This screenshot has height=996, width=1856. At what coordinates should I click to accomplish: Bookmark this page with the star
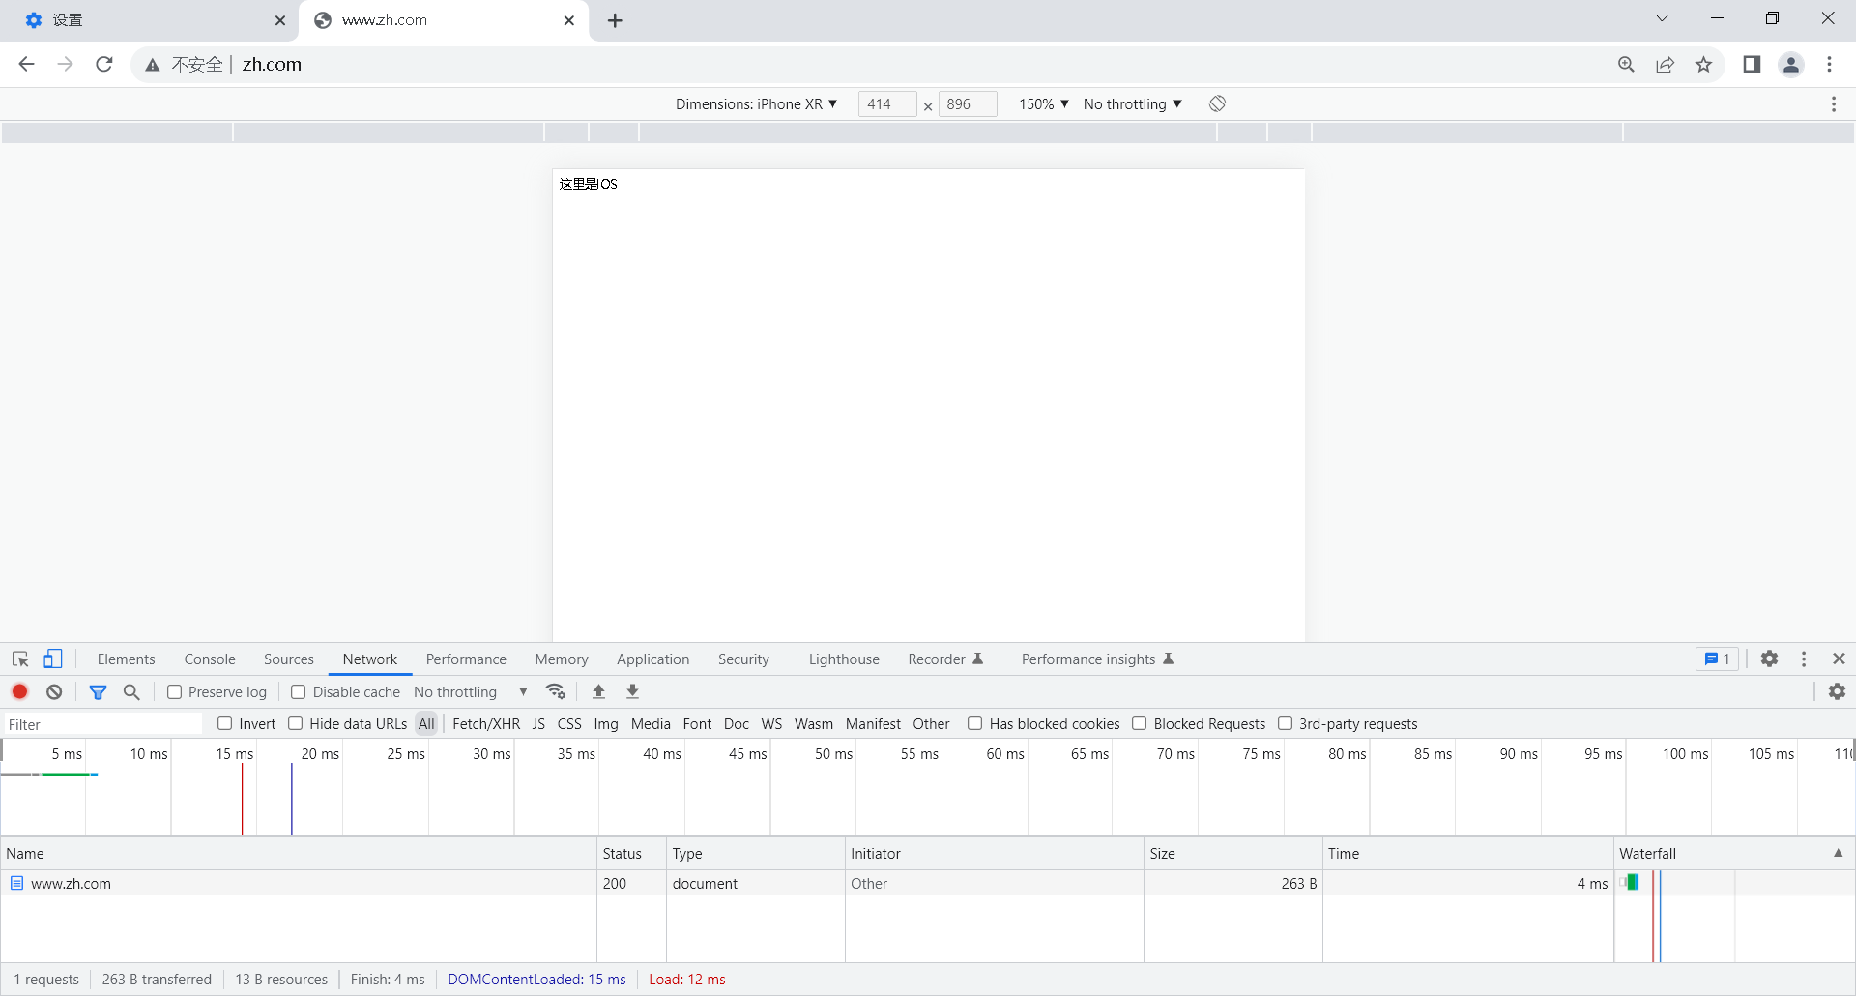click(1703, 65)
